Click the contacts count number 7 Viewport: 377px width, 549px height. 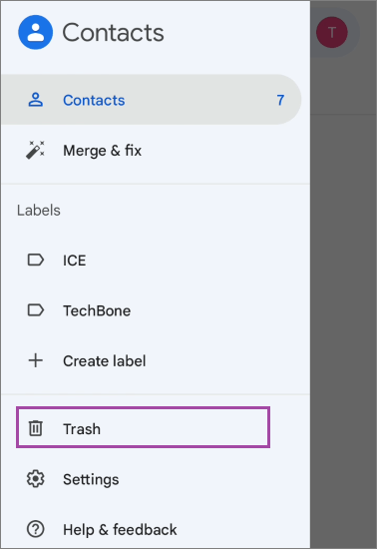[x=280, y=100]
